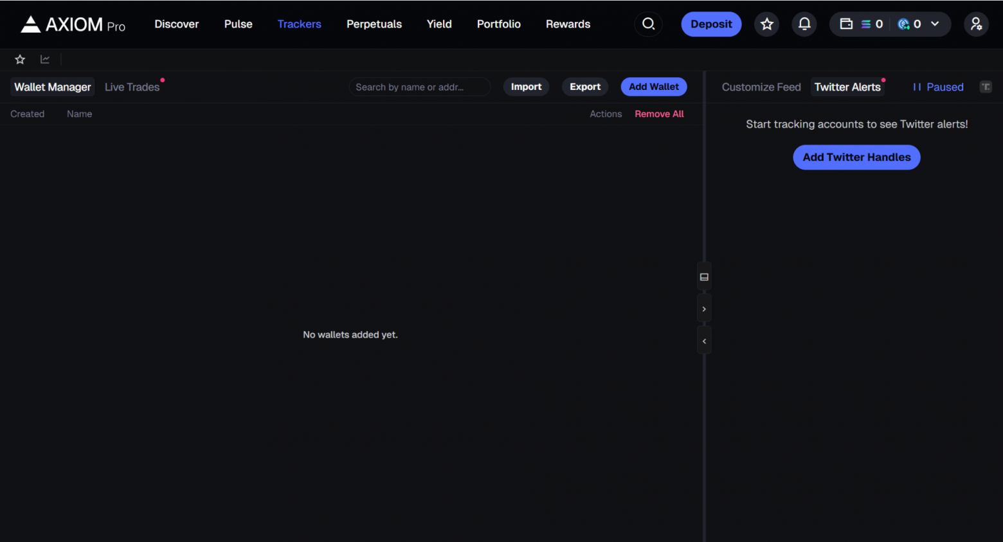Viewport: 1003px width, 542px height.
Task: Collapse the feed panel with the left chevron
Action: click(x=703, y=340)
